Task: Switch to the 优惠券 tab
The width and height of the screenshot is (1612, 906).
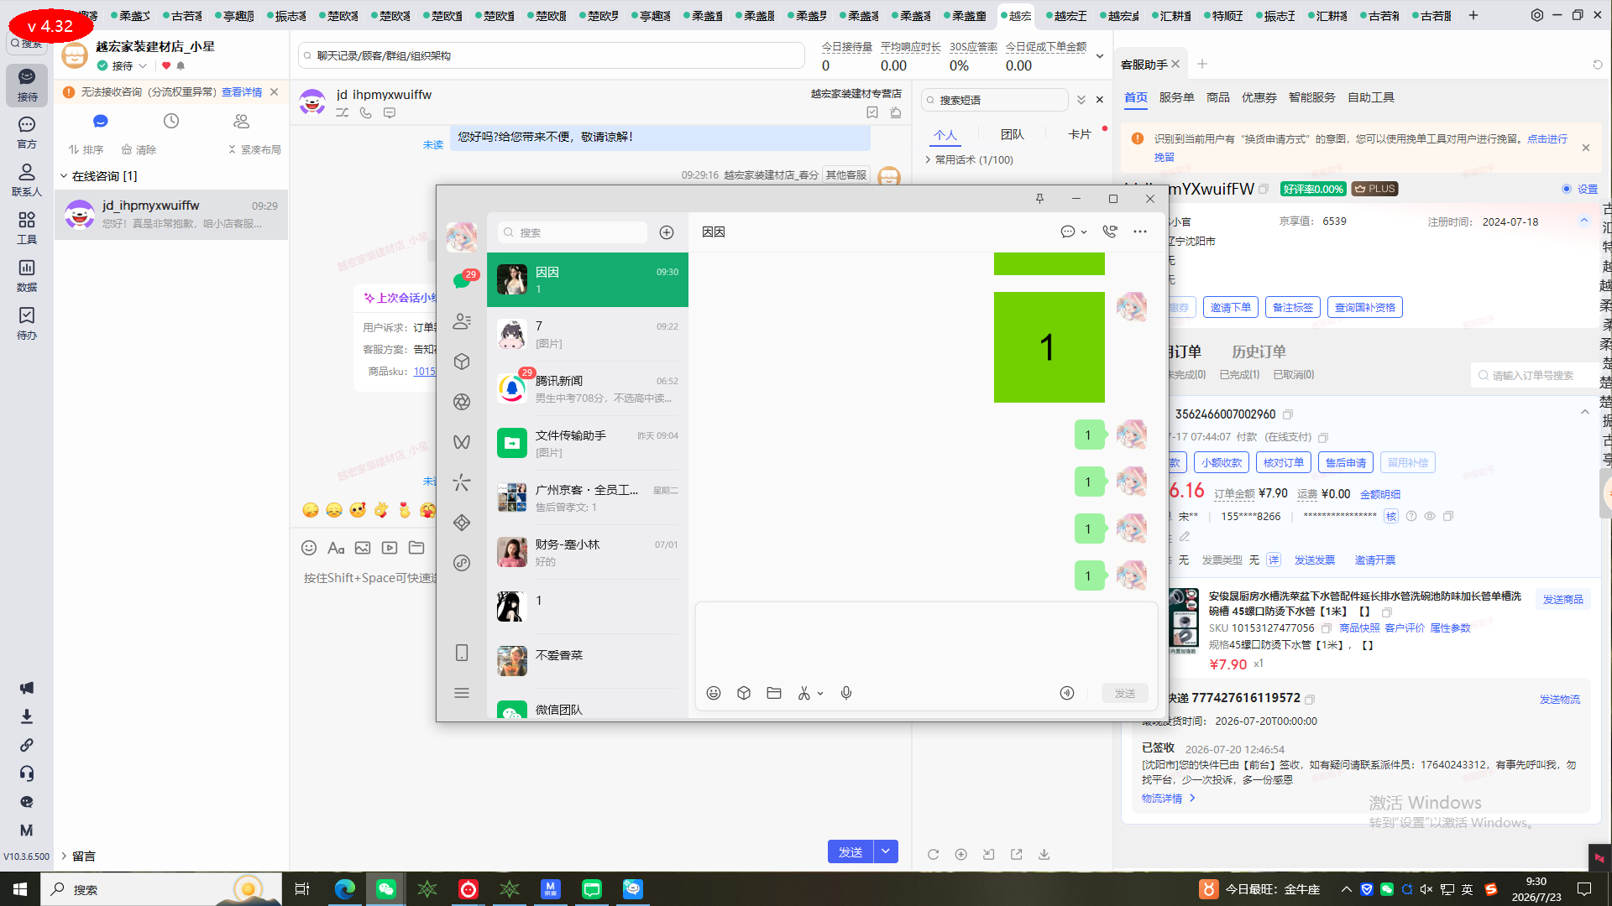Action: pos(1259,97)
